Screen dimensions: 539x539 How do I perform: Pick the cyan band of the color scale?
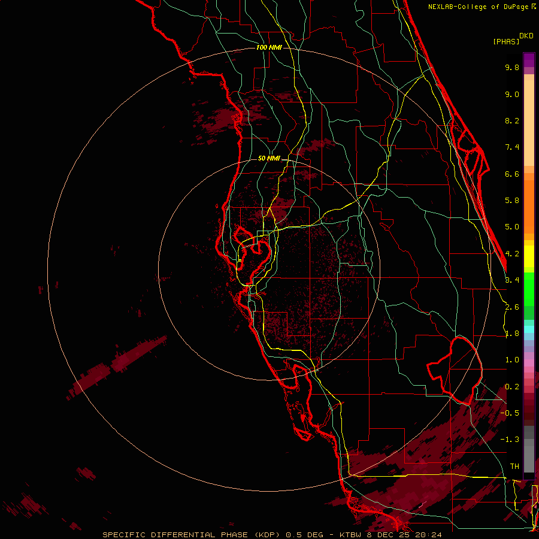coord(529,329)
